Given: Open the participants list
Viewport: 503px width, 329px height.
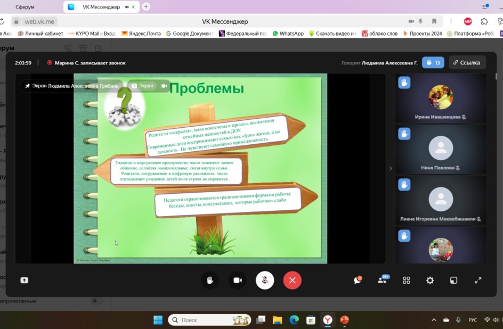Looking at the screenshot, I should [382, 281].
